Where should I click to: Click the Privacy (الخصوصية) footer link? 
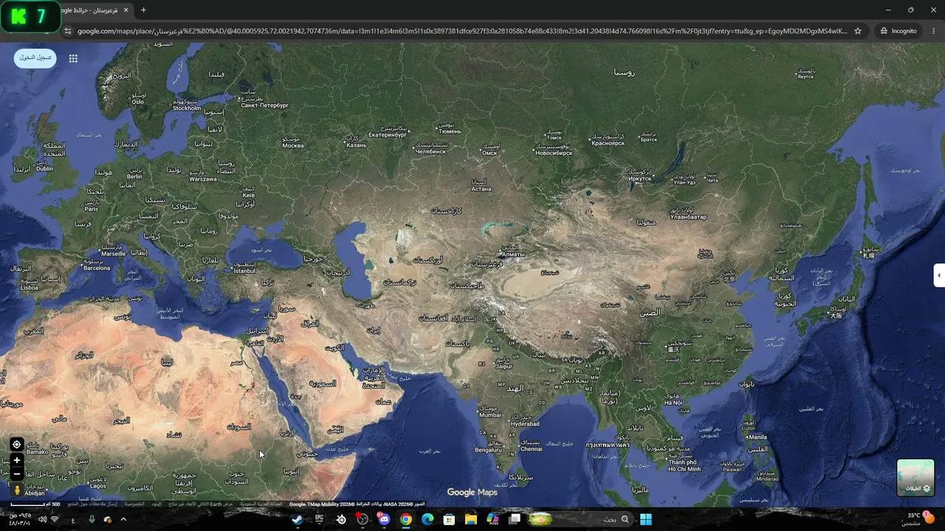(135, 504)
